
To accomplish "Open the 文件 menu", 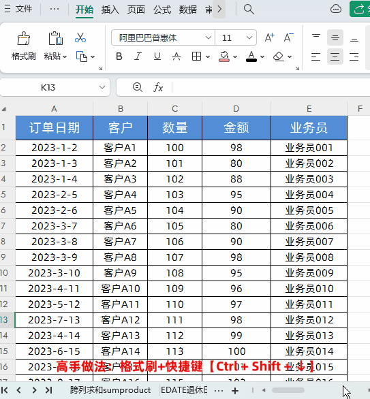I will (x=18, y=9).
